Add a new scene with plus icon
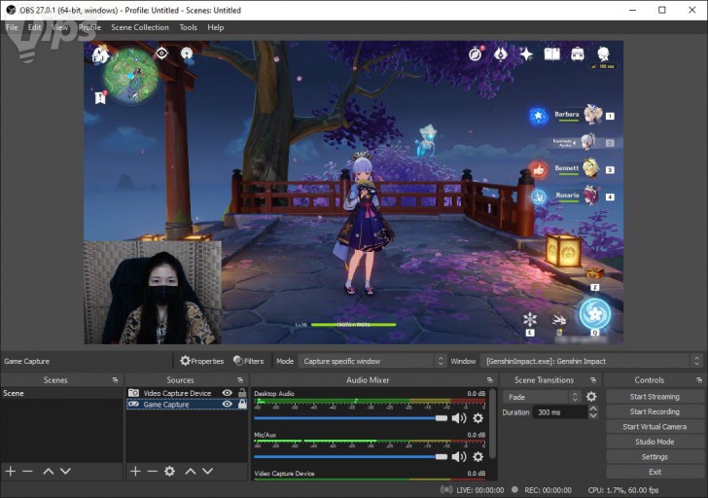The width and height of the screenshot is (708, 498). (11, 472)
